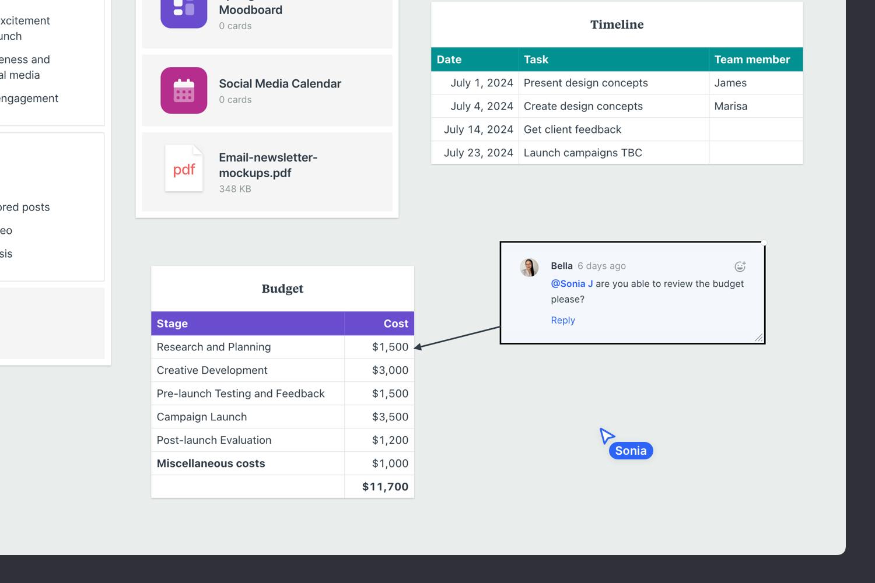Screen dimensions: 875x583
Task: Select the Budget table title
Action: 282,289
